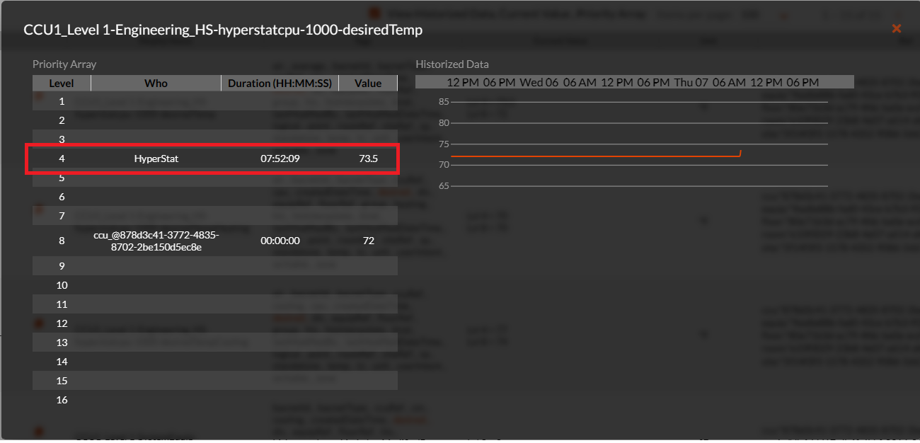Click the 65 y-axis label

pos(444,186)
